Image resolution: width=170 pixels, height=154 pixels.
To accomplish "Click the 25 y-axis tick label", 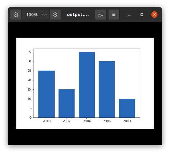I will click(x=29, y=71).
